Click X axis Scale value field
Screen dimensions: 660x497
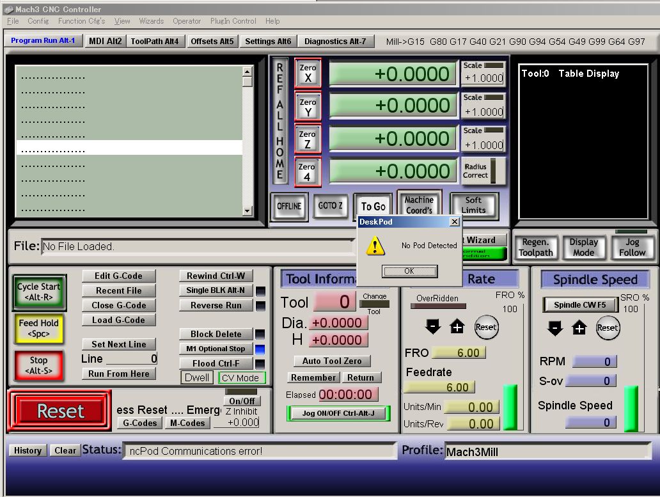click(483, 78)
